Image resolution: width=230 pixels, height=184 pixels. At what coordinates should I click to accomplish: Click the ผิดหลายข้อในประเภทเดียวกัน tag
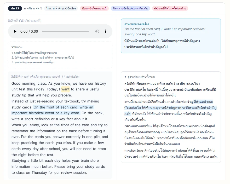coord(130,8)
